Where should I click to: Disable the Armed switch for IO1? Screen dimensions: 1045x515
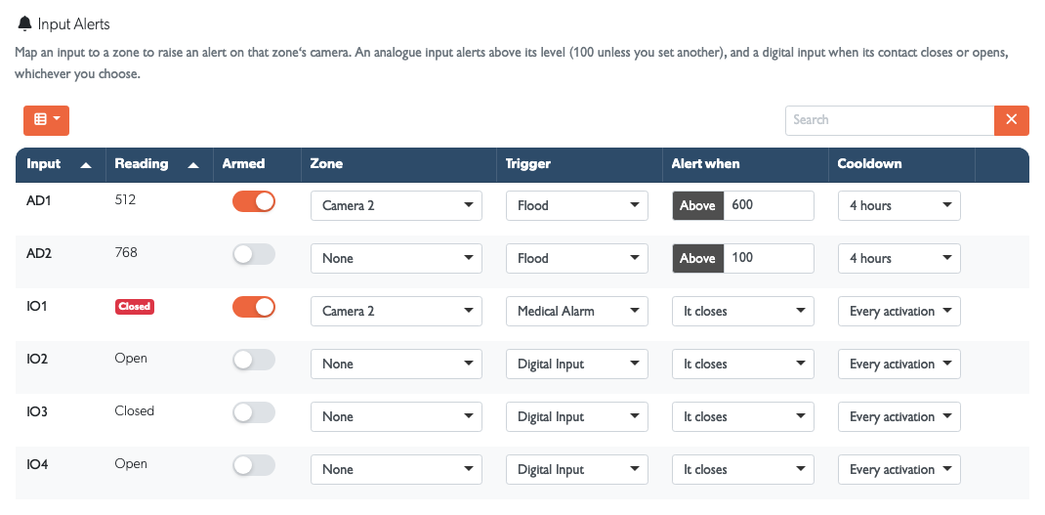tap(254, 307)
